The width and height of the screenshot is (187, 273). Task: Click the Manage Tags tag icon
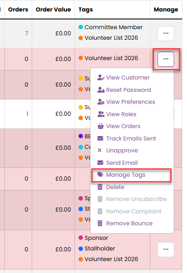(100, 174)
